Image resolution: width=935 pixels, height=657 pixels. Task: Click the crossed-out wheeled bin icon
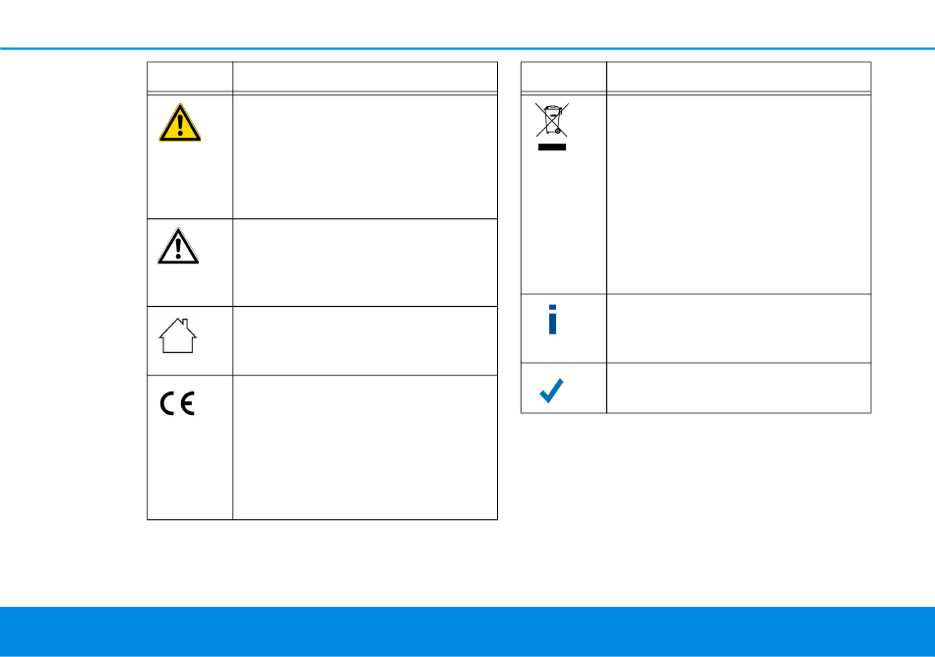(x=551, y=120)
